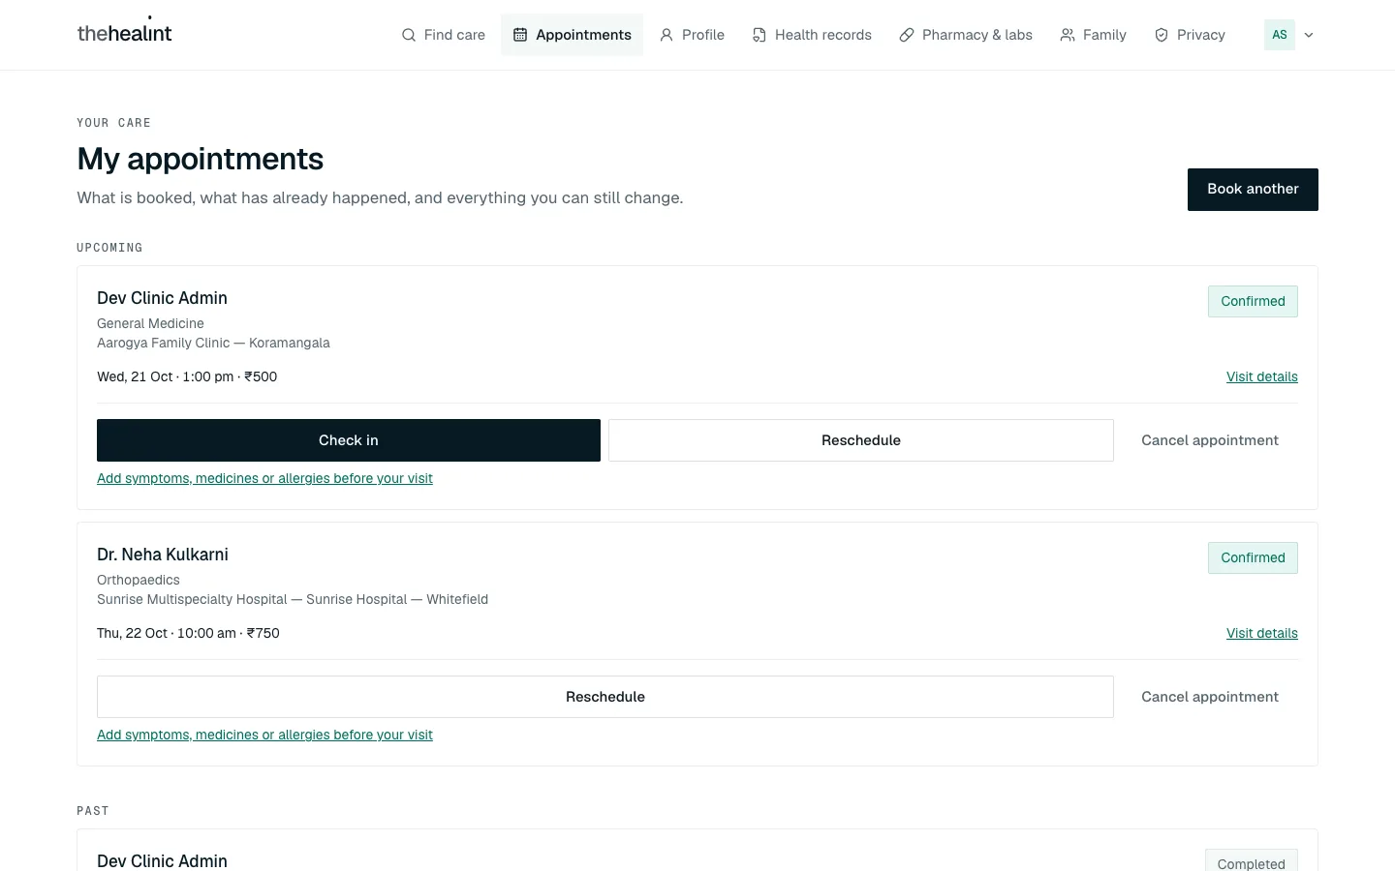Screen dimensions: 1395x871
Task: Open Visit details for Thu, 22 Oct appointment
Action: coord(1262,634)
